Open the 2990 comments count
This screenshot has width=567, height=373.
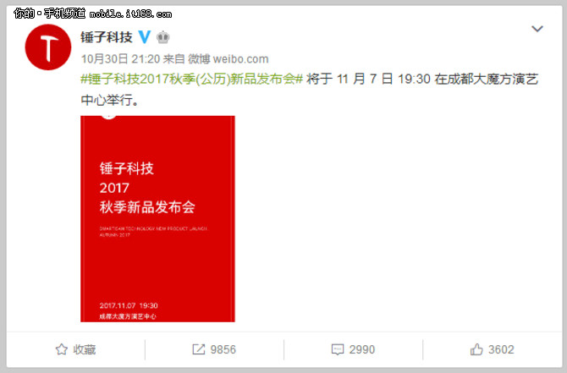(362, 349)
